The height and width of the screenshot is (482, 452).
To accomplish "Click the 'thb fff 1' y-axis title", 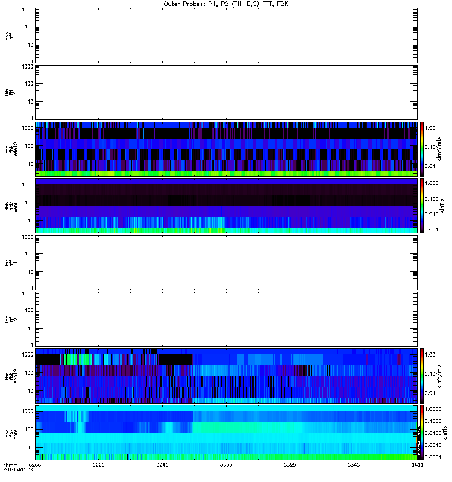I will (11, 36).
